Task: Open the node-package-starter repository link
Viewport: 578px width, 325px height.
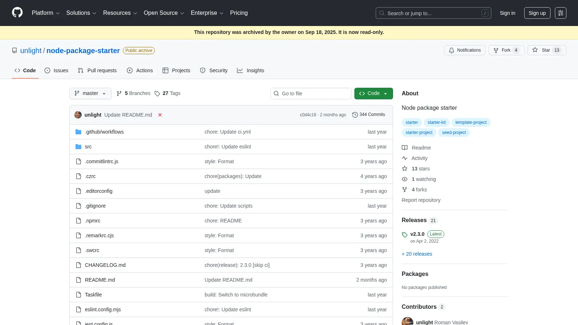Action: 83,51
